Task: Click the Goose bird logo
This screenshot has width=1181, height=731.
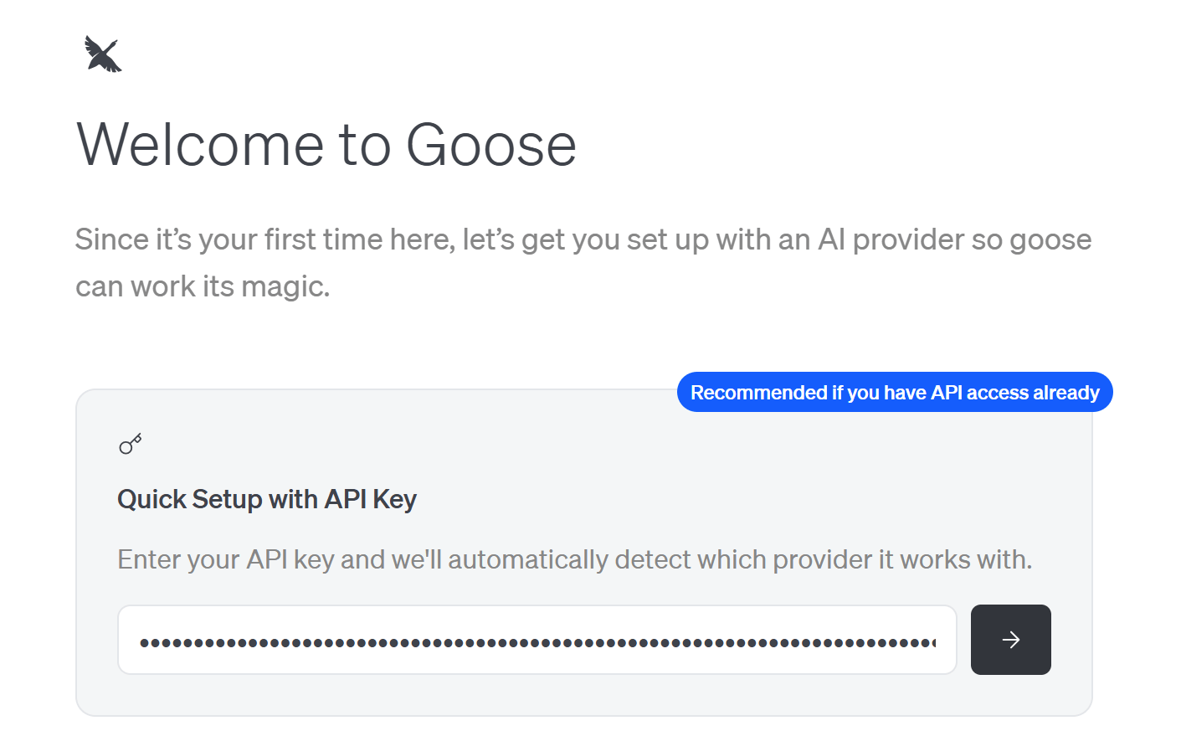Action: [103, 54]
